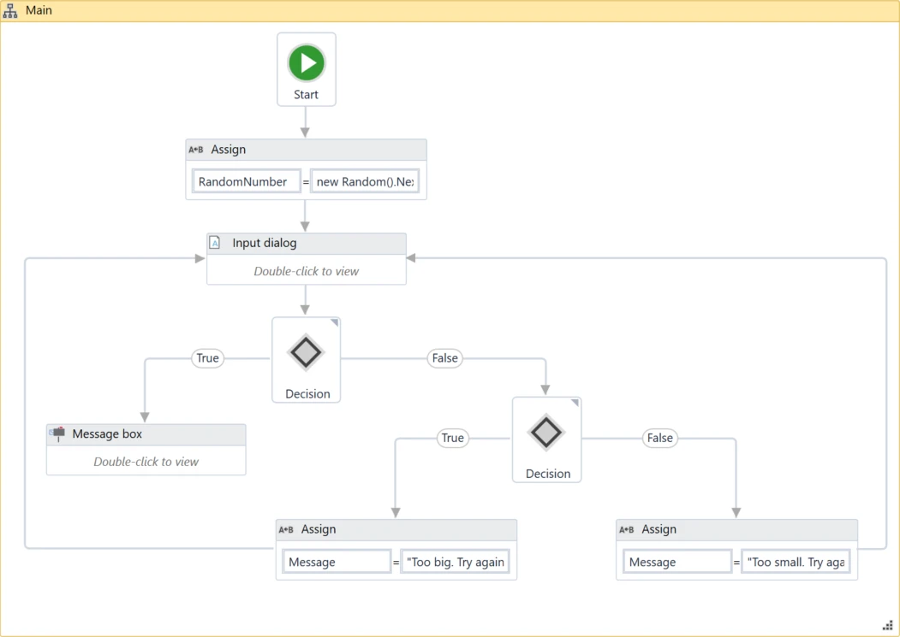Viewport: 900px width, 637px height.
Task: Click the diamond icon of Decision below the False branch
Action: coord(546,431)
